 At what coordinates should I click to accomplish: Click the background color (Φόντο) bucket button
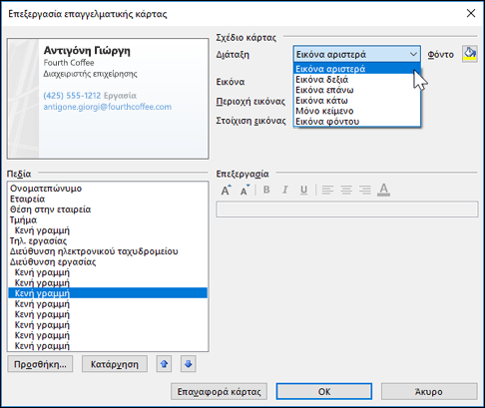(x=470, y=54)
